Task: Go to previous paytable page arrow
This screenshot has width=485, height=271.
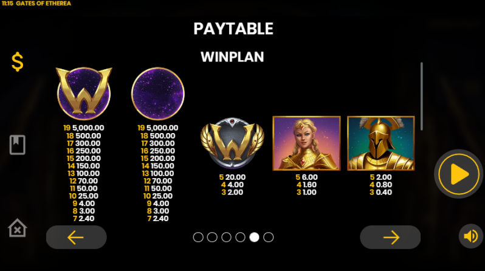Action: click(x=77, y=238)
